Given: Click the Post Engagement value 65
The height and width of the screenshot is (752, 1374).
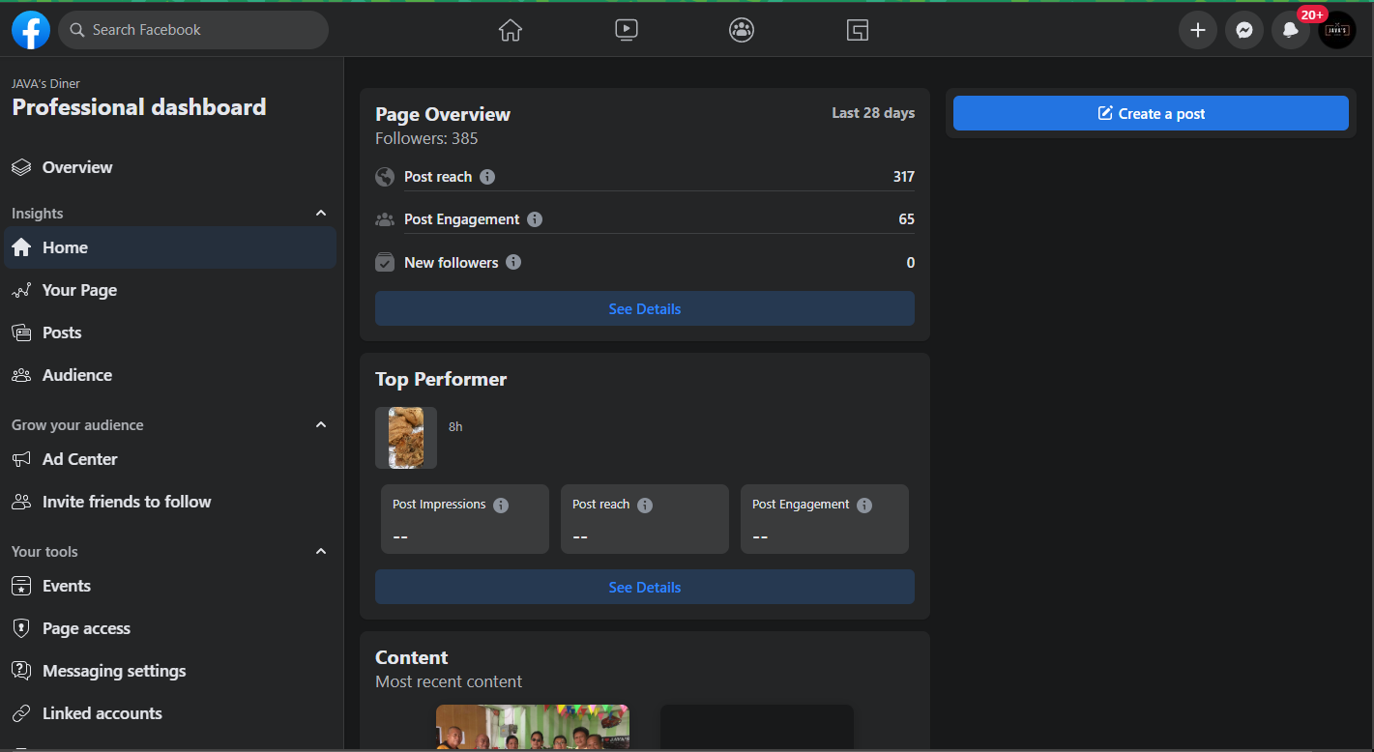Looking at the screenshot, I should [x=907, y=219].
